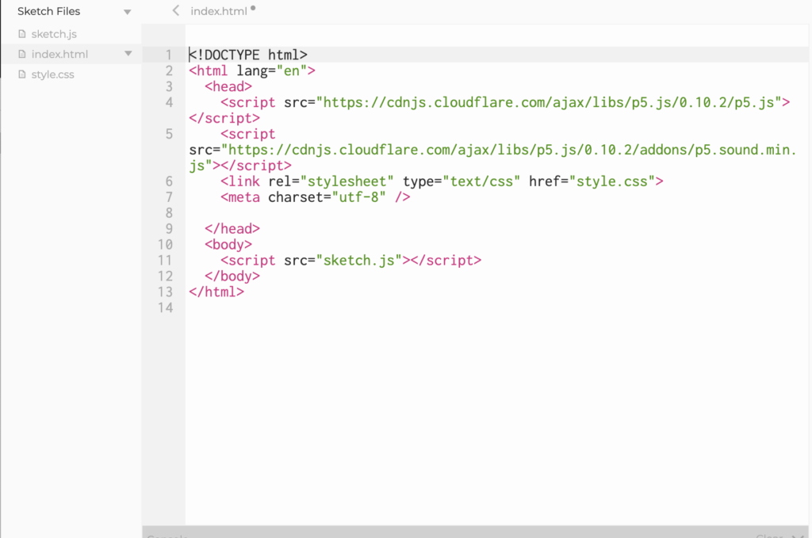Open style.css file
The height and width of the screenshot is (538, 812).
(52, 74)
